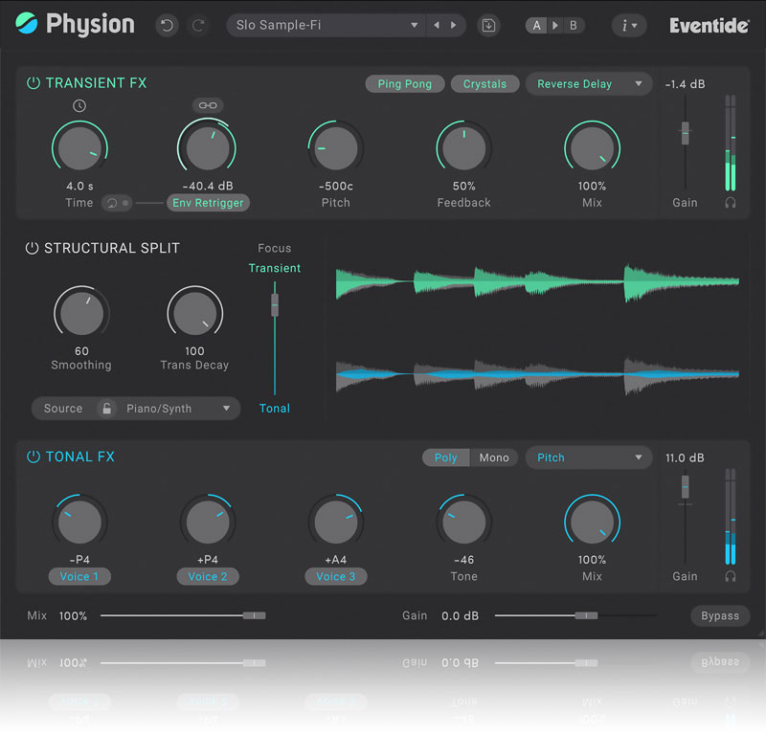The width and height of the screenshot is (766, 735).
Task: Click the Ping Pong button
Action: click(x=404, y=84)
